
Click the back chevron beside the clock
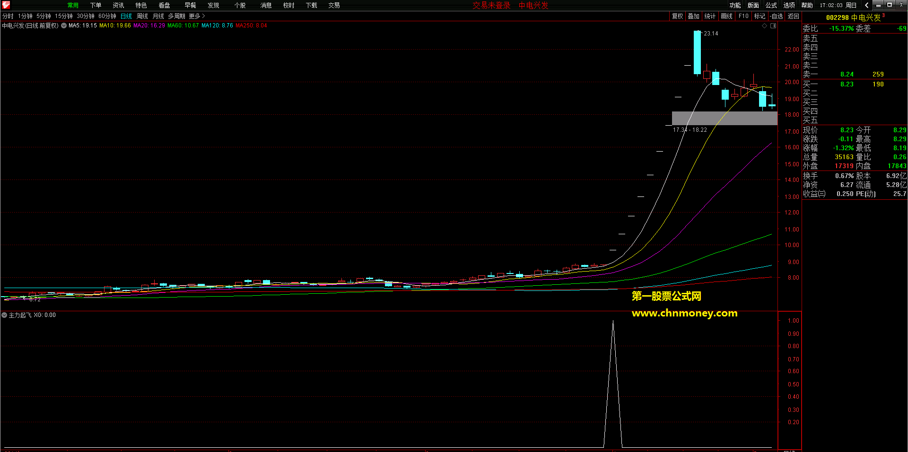pos(866,5)
